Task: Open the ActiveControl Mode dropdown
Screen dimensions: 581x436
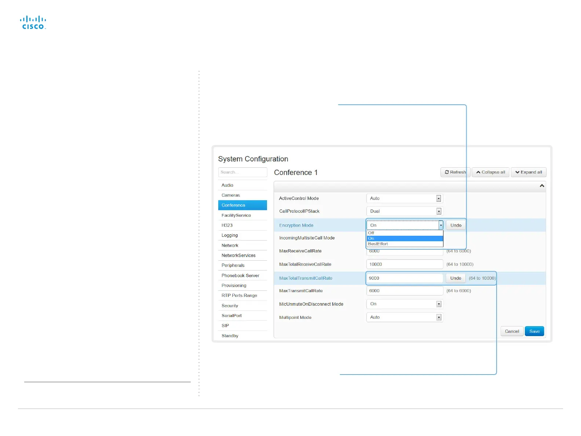Action: click(x=405, y=198)
